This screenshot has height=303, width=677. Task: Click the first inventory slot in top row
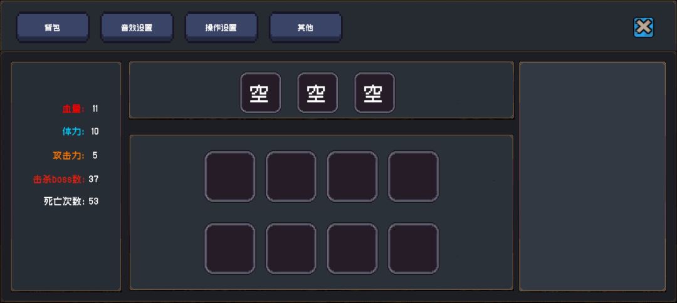tap(230, 177)
